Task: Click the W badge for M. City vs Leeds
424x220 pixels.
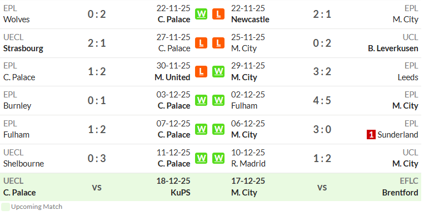Action: tap(218, 72)
